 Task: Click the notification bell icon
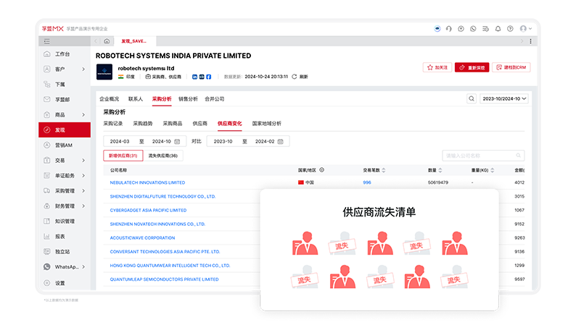click(x=497, y=29)
